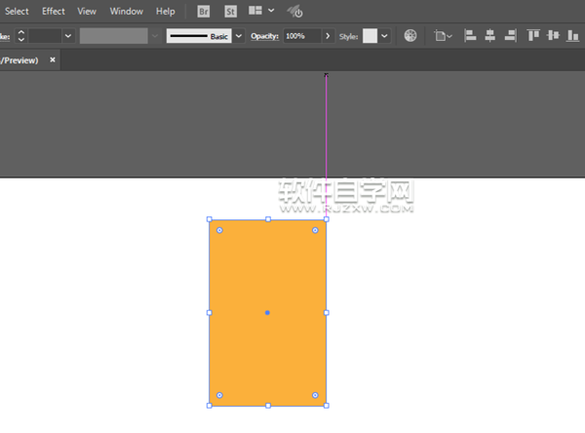Click the Horizontal Align Center icon

coord(489,35)
